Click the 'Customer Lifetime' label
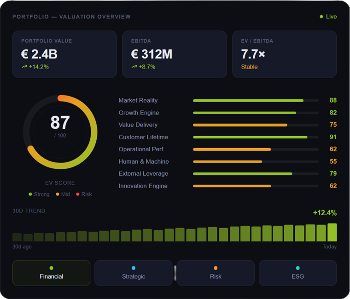Screen dimensions: 350x299 click(143, 137)
